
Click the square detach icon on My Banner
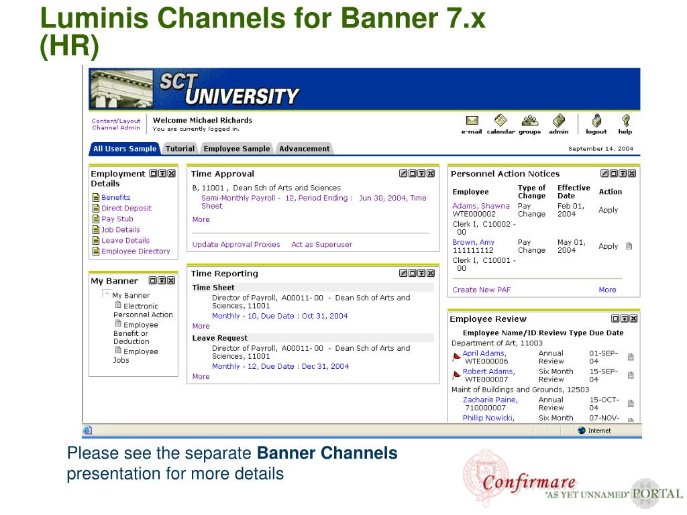point(152,281)
